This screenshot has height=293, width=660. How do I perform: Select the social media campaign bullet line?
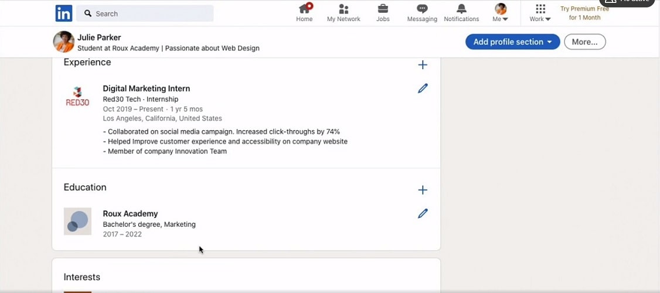(222, 132)
